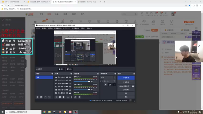Click the Douyu search magnifier icon
The width and height of the screenshot is (203, 114).
tap(136, 14)
